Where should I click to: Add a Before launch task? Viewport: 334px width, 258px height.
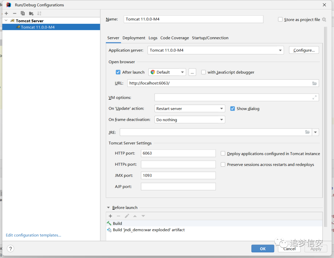click(x=110, y=216)
